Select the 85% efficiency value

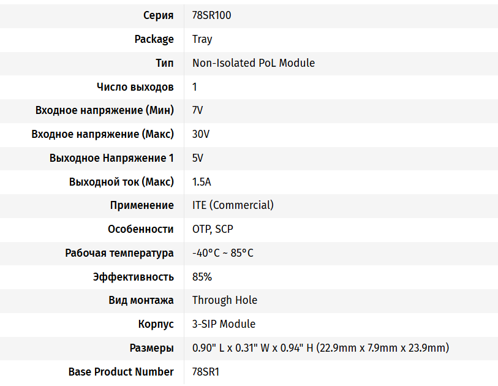202,277
